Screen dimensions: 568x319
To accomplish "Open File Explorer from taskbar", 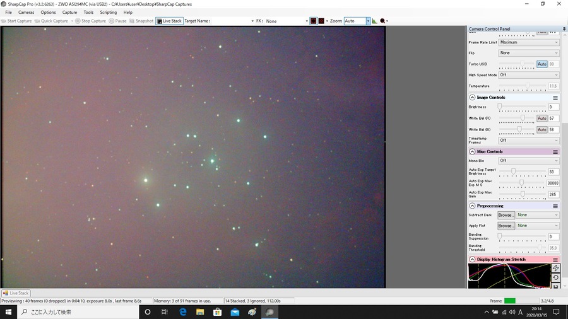I will coord(200,312).
